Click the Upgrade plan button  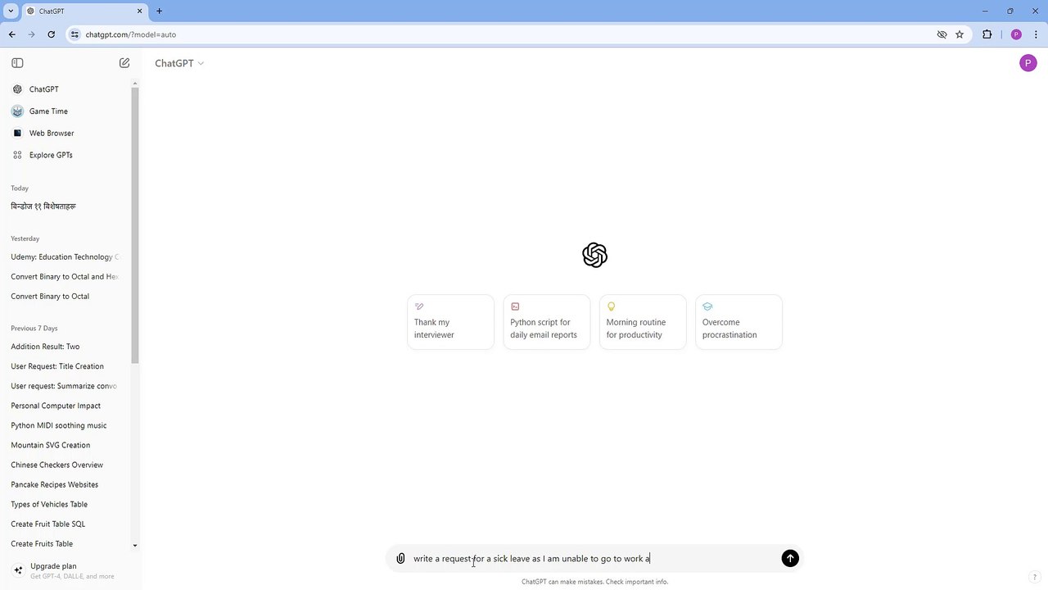69,570
